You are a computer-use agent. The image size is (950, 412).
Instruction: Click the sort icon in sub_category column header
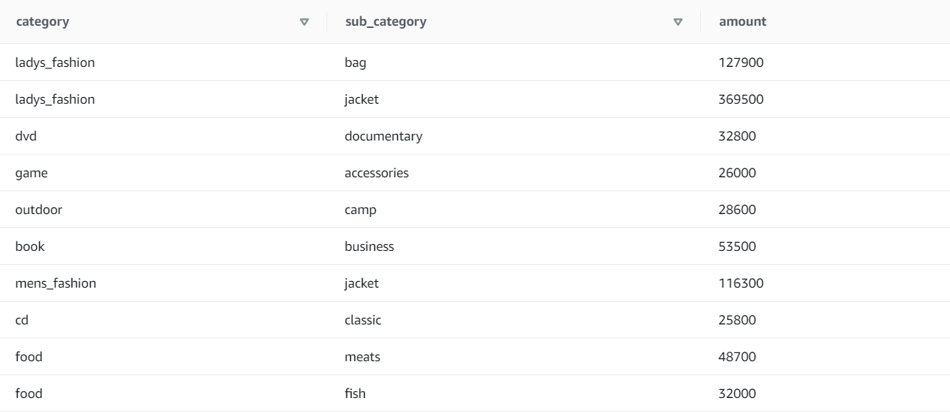click(x=679, y=22)
